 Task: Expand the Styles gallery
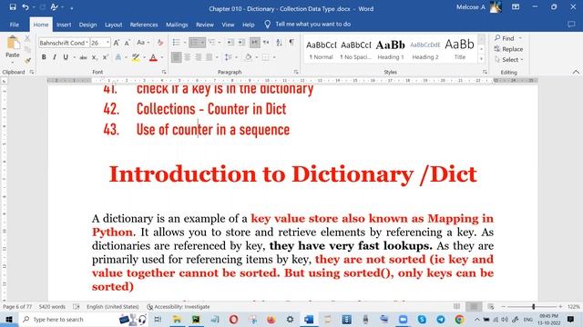point(482,58)
